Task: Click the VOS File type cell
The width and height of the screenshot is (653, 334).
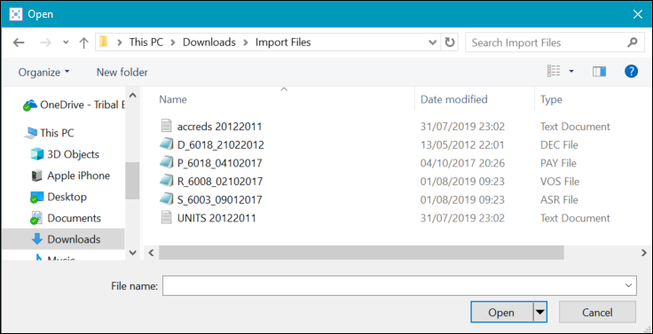Action: point(560,182)
